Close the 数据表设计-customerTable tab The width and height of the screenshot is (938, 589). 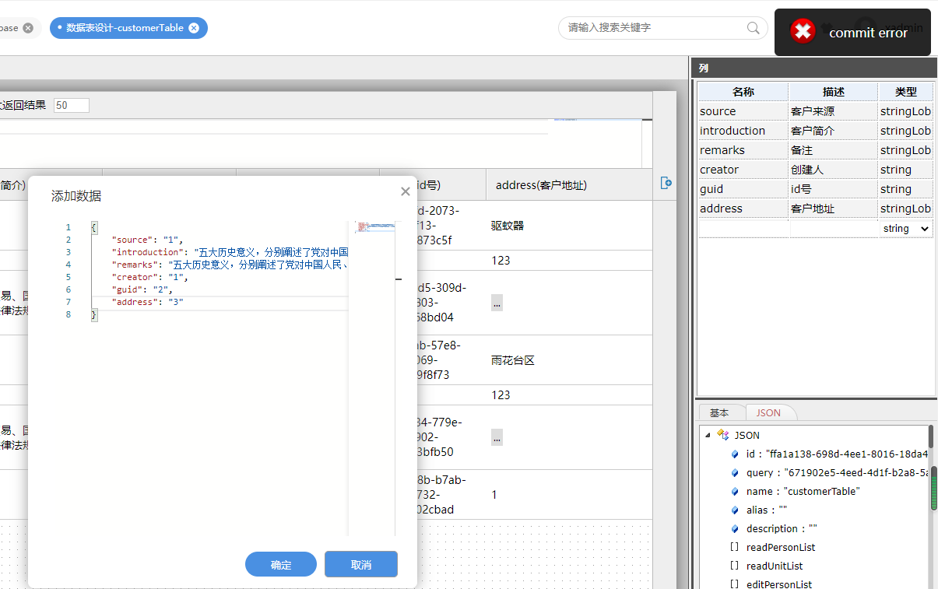point(194,28)
